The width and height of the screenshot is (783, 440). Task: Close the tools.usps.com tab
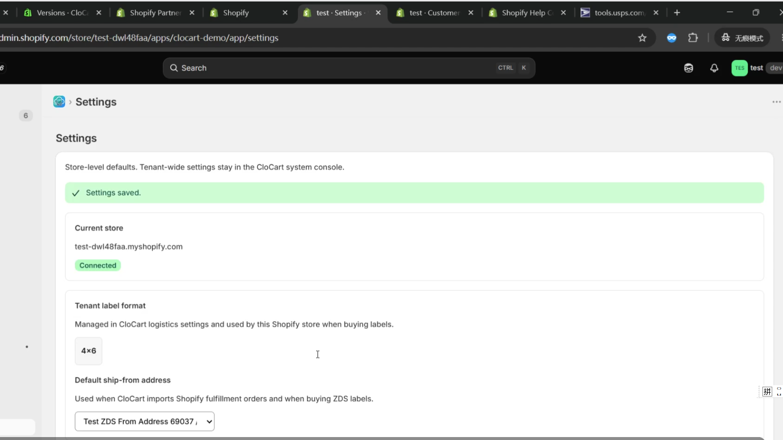coord(656,13)
